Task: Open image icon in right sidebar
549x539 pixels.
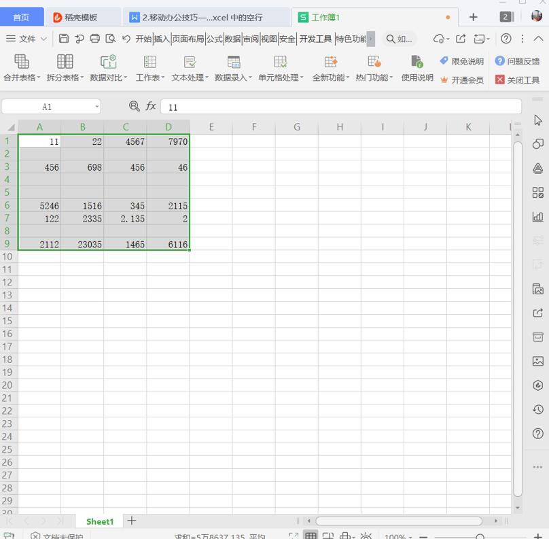Action: coord(538,361)
